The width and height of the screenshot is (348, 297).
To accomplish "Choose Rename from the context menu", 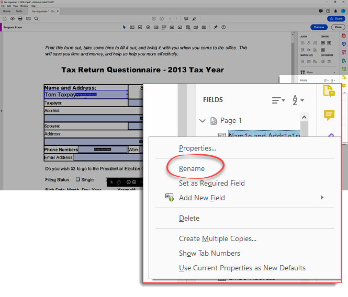I will [192, 168].
